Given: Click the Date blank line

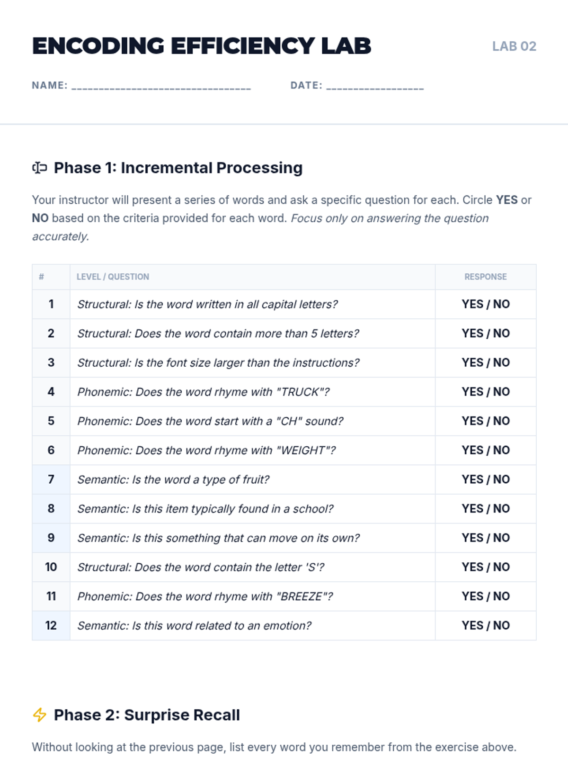Looking at the screenshot, I should tap(375, 87).
